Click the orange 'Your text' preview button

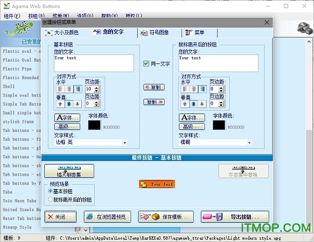click(x=157, y=184)
